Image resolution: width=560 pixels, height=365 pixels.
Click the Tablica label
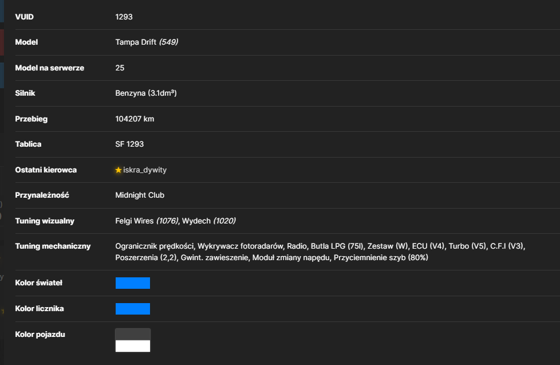(28, 144)
